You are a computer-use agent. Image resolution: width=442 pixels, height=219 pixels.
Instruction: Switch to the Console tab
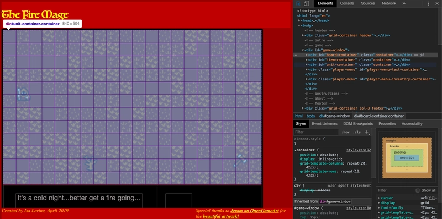347,3
